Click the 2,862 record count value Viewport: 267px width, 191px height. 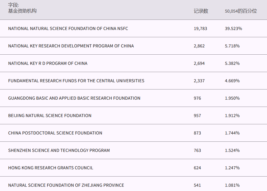[x=199, y=46]
